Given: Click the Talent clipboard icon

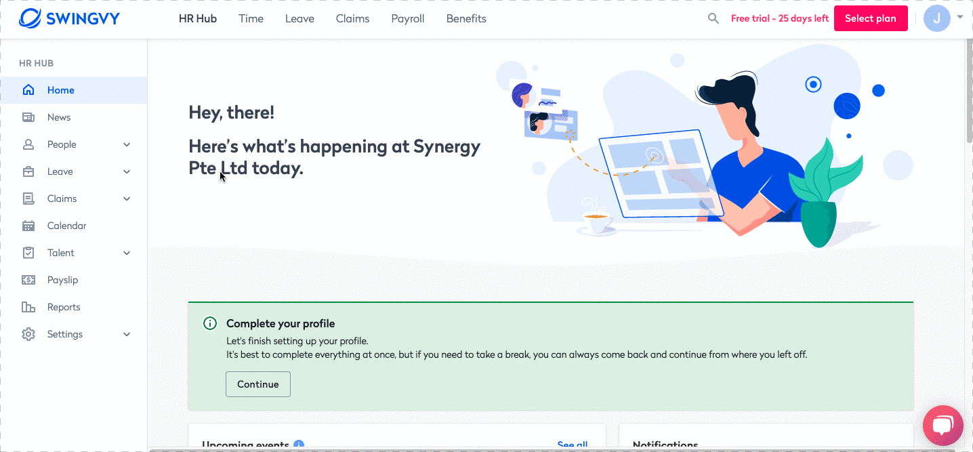Looking at the screenshot, I should tap(28, 253).
